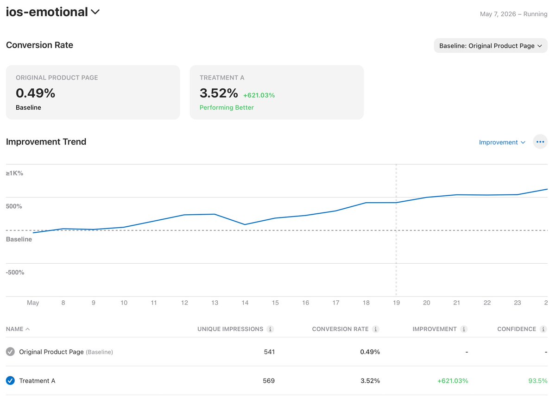Click the 500% axis label
This screenshot has height=403, width=556.
point(14,206)
